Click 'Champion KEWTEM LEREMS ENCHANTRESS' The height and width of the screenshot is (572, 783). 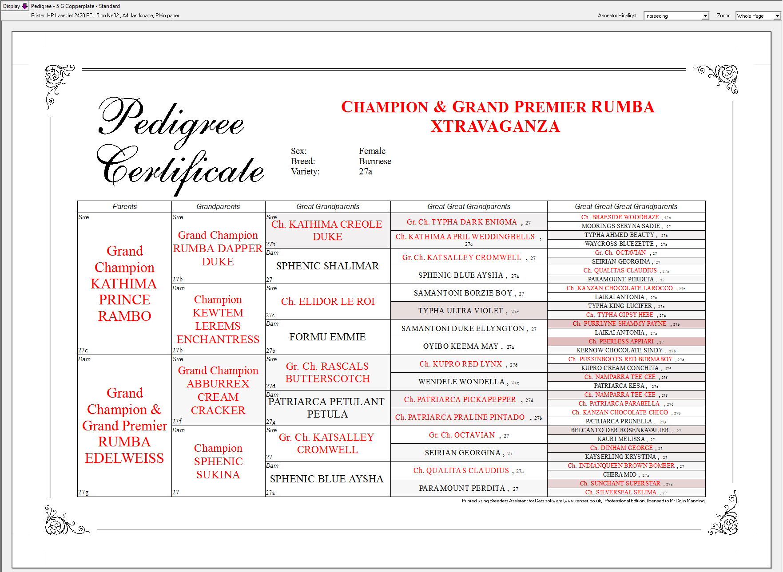point(218,320)
